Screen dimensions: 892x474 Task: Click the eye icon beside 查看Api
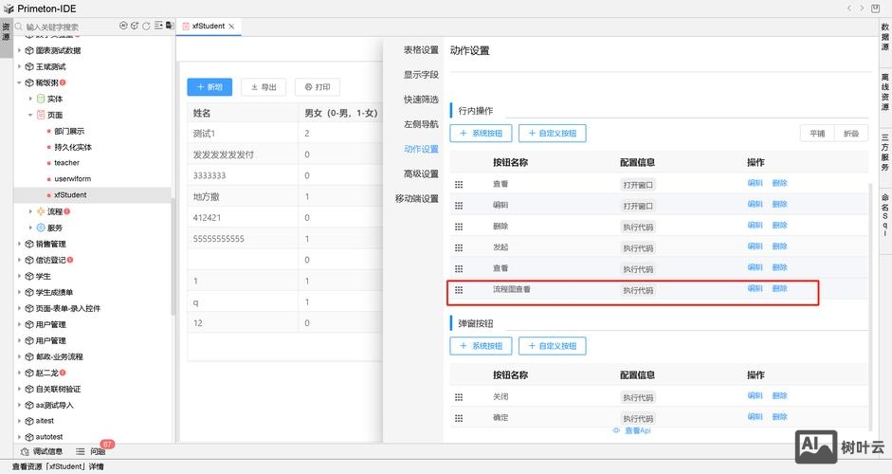(x=616, y=430)
